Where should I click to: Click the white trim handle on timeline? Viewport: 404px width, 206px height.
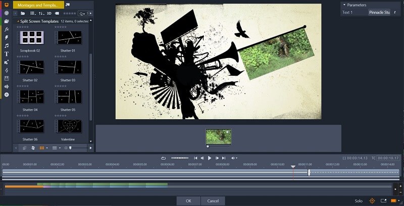click(309, 173)
